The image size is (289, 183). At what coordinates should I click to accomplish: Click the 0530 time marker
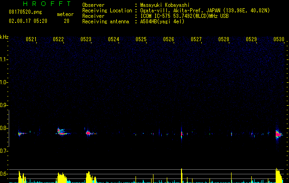coord(279,39)
